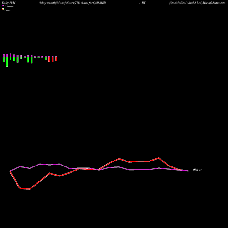228x228 pixels.
Task: Click the red price line lowest trough
Action: [x=30, y=189]
